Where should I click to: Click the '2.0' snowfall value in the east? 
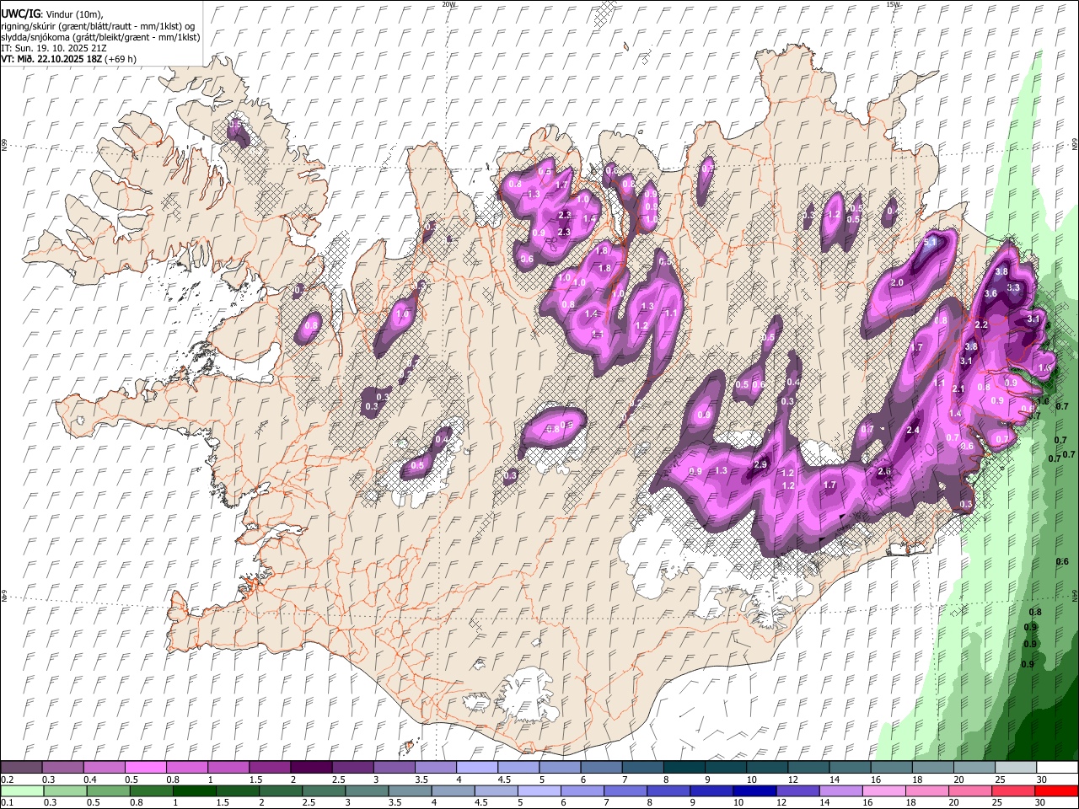(x=897, y=283)
